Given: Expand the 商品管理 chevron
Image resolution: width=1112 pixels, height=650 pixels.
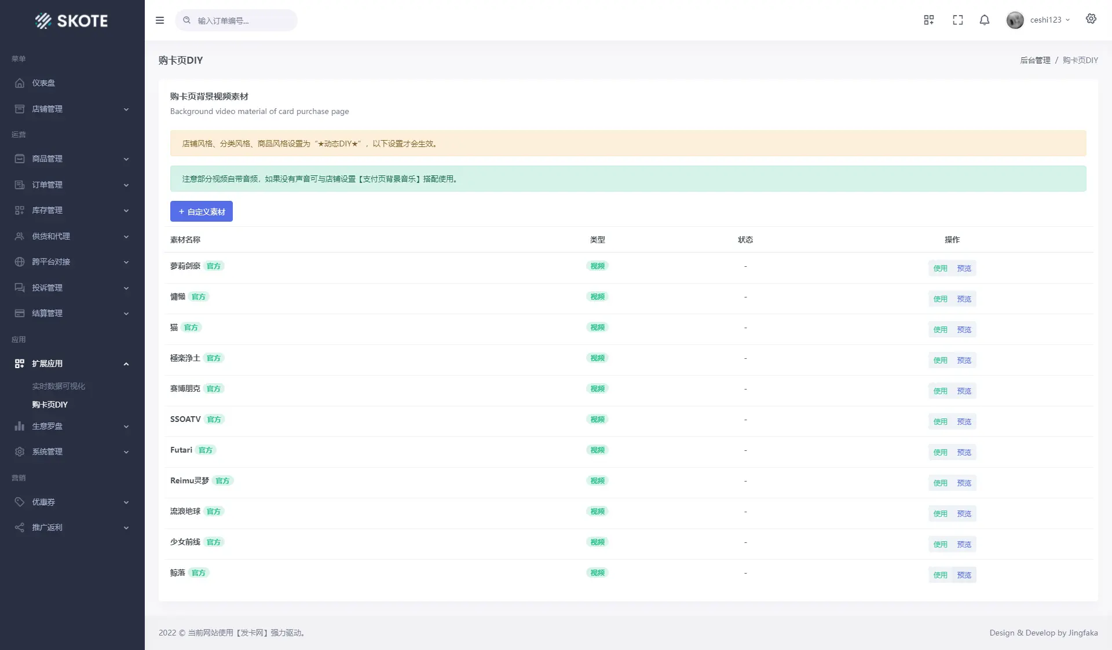Looking at the screenshot, I should (x=126, y=159).
